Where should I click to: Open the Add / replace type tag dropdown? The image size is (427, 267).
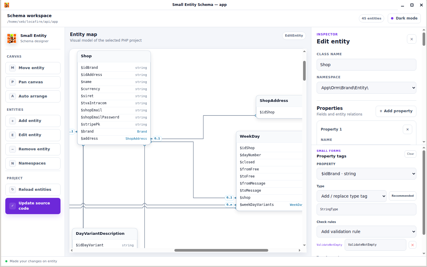pos(351,196)
